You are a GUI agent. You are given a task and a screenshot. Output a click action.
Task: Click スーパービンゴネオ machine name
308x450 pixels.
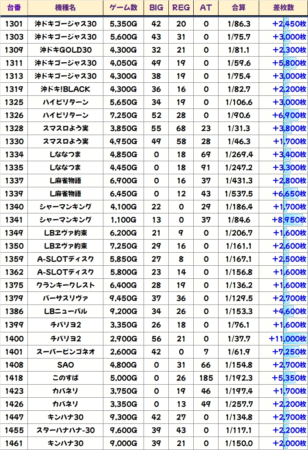pos(65,352)
